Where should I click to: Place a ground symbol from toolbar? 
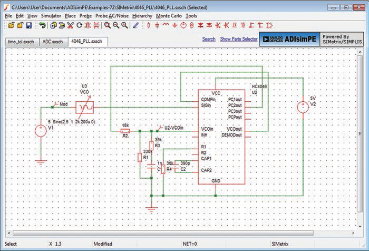(x=174, y=25)
